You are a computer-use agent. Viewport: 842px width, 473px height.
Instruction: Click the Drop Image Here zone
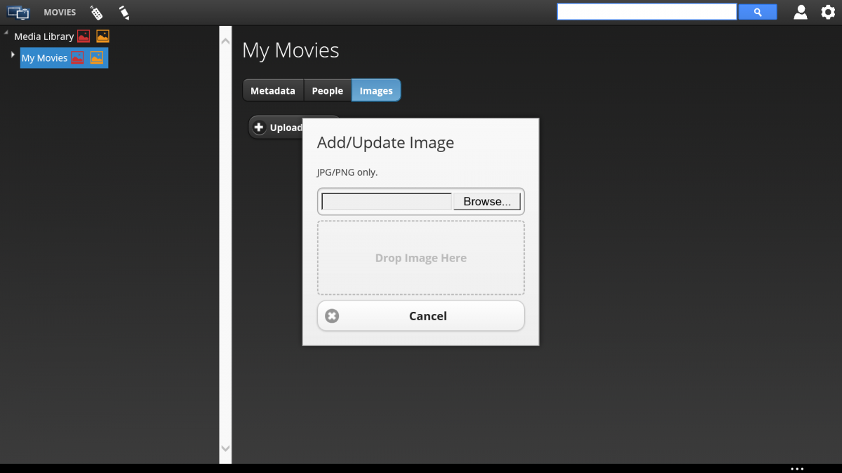(x=421, y=258)
